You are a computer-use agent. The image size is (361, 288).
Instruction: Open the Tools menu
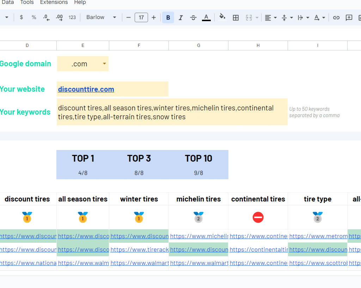[x=27, y=2]
